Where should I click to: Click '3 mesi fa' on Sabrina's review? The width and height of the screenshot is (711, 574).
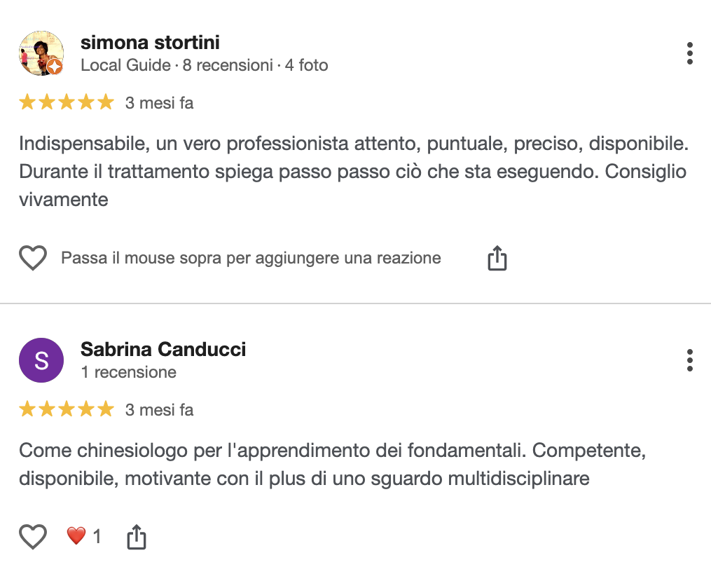[x=159, y=410]
